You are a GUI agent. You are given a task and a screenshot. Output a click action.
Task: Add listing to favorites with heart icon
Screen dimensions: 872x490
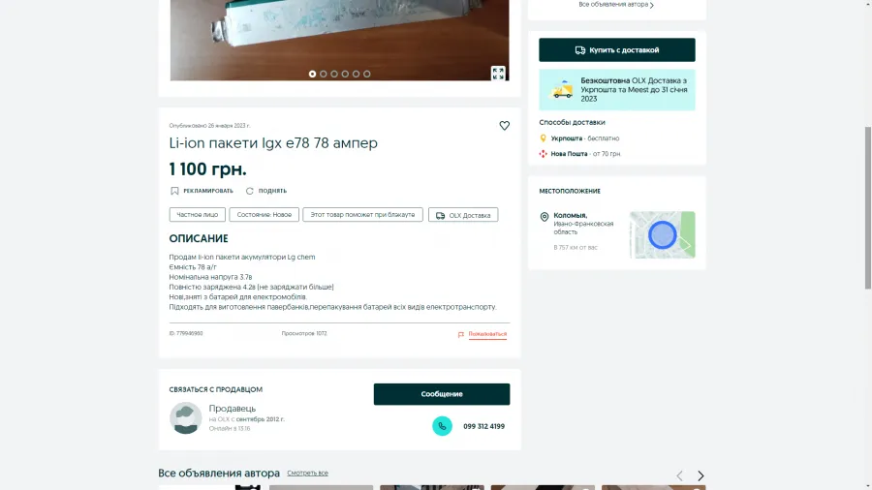[x=504, y=126]
